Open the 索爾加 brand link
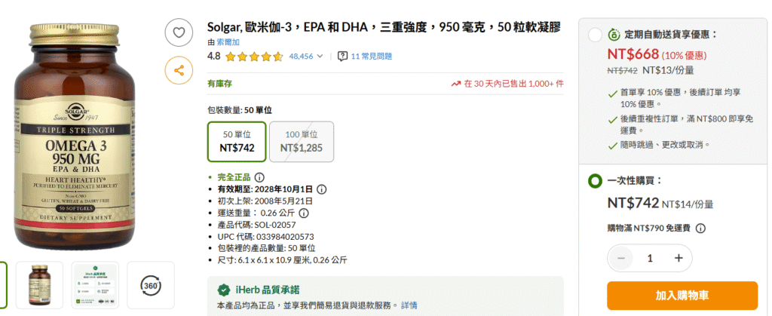The image size is (772, 316). (x=228, y=42)
